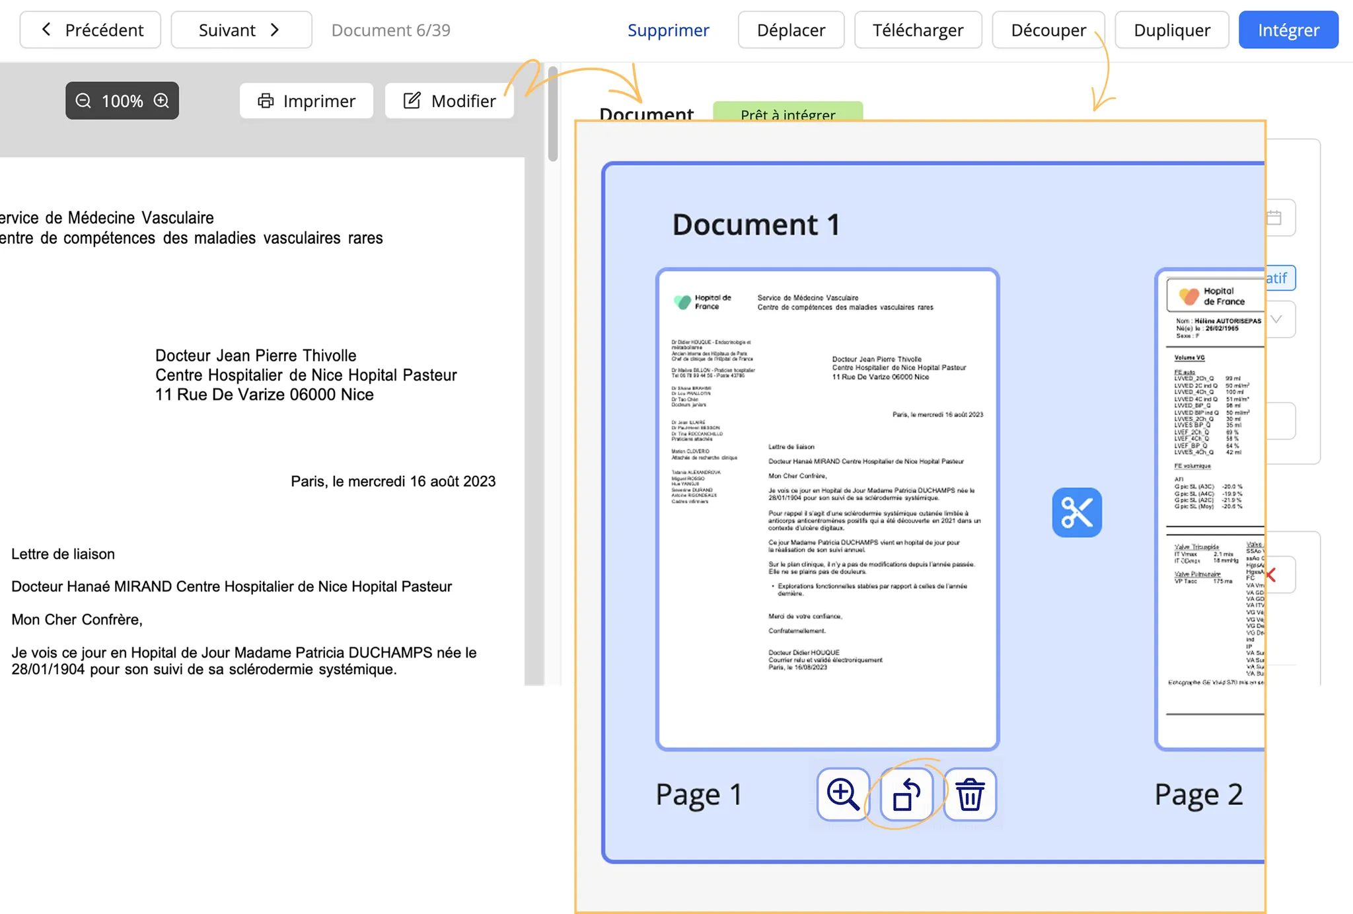Click the 'Lettre de liaison' line in document

coord(63,554)
